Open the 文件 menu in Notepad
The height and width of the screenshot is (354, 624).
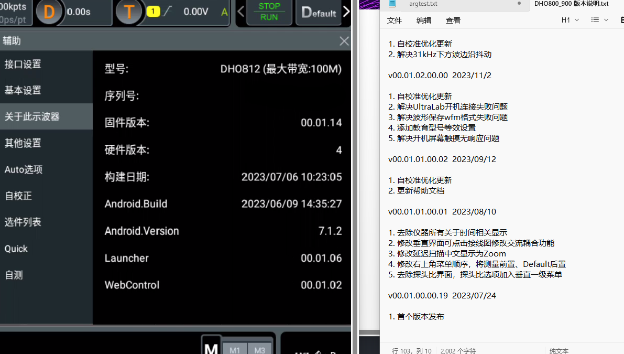395,20
